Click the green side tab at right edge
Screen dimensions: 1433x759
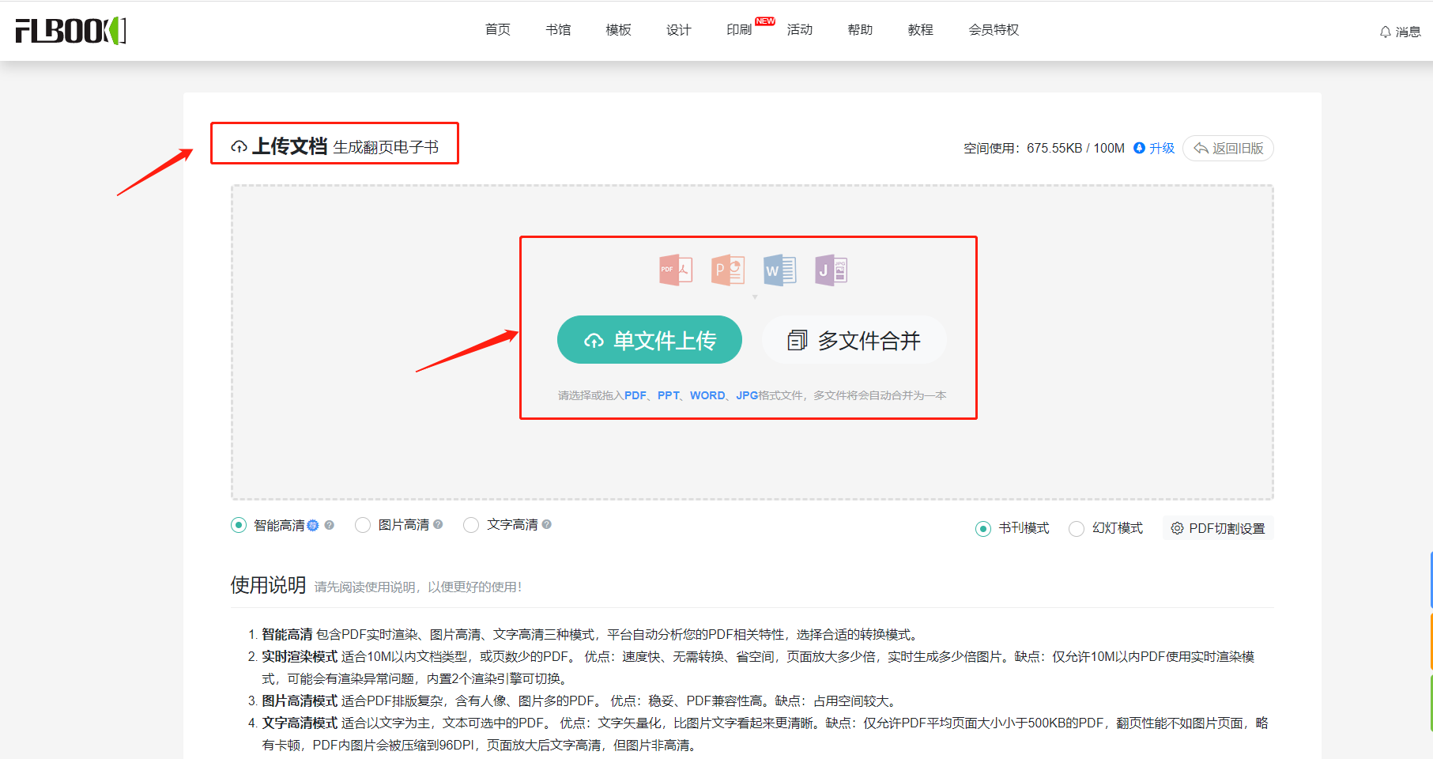point(1431,703)
